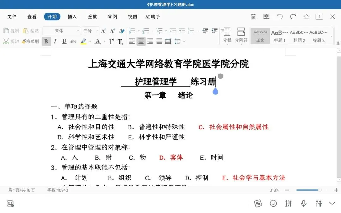Activate the Format Painter (格式刷)
The image size is (341, 213).
(30, 41)
